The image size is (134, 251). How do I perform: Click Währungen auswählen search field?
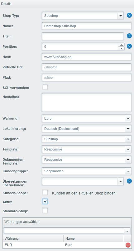[x=64, y=231]
